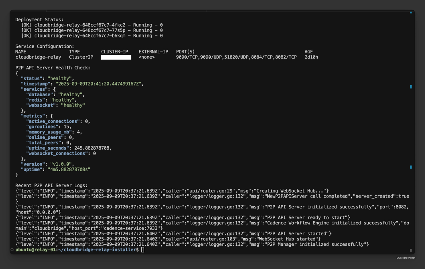Click the "ClusterIP" type value

click(81, 57)
